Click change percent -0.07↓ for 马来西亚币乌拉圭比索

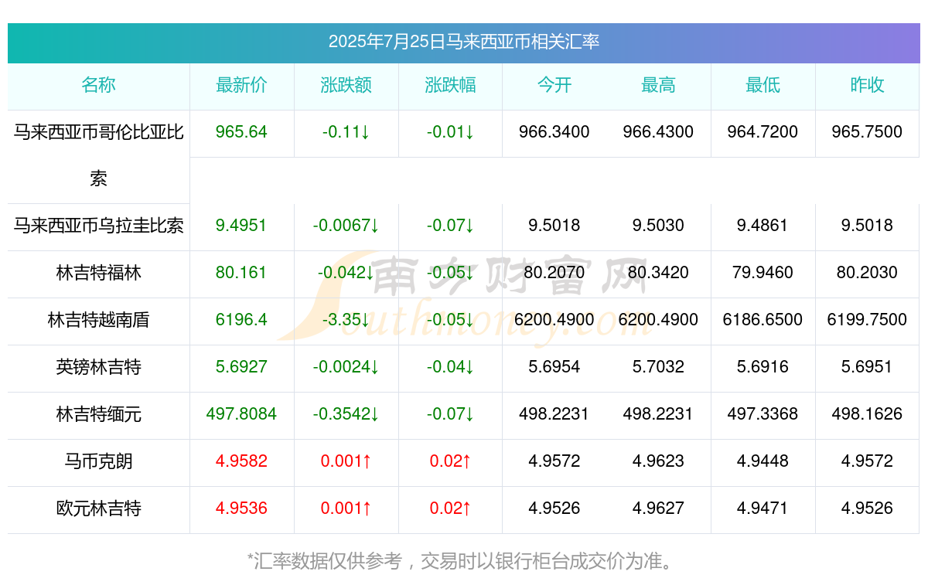(450, 226)
